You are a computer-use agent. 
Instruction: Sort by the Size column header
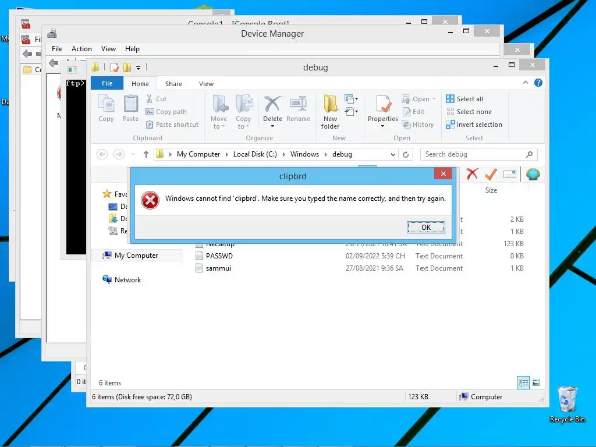(491, 190)
